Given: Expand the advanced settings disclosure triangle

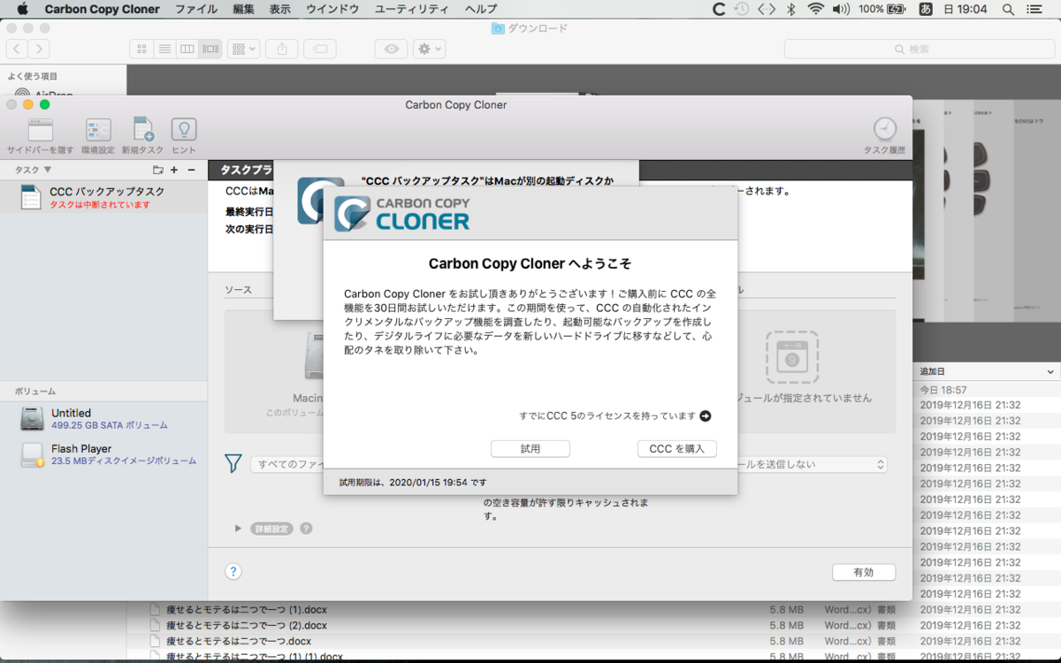Looking at the screenshot, I should pos(238,529).
